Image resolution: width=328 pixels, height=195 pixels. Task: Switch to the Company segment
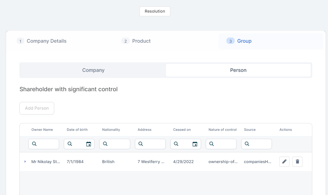pos(93,70)
